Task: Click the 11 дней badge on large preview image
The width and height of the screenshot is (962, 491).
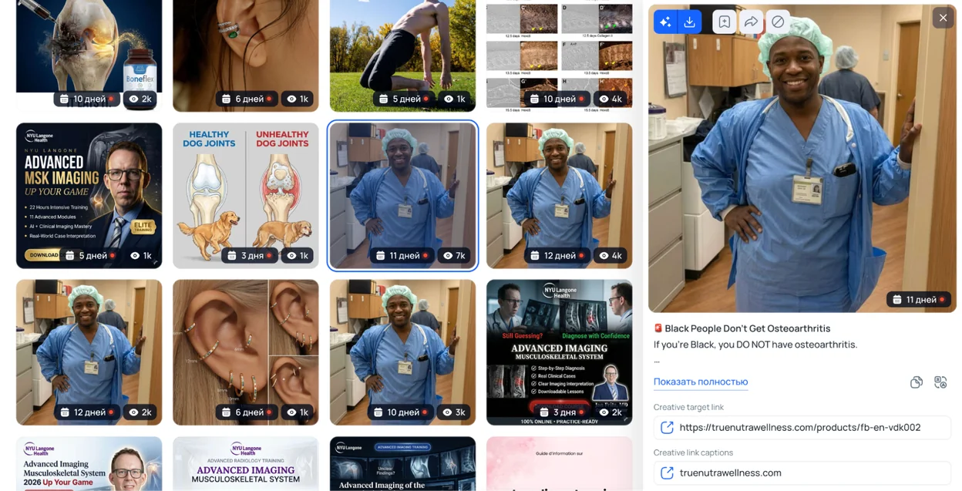Action: 918,299
